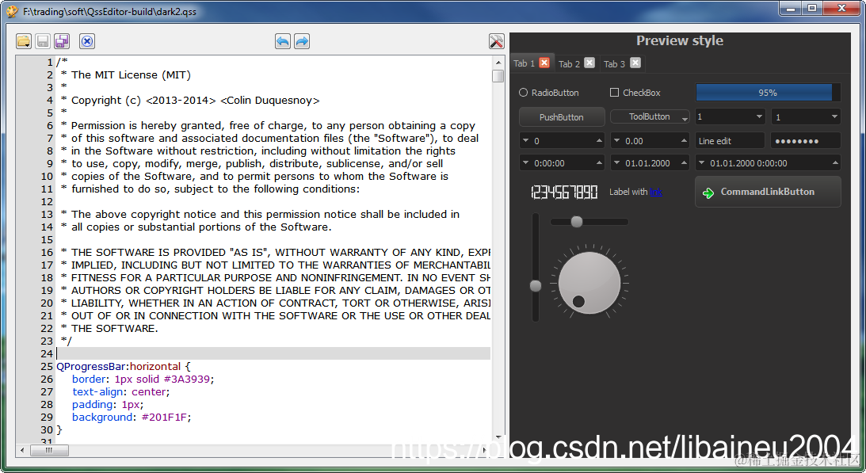Click the app icon in the title bar
866x473 pixels.
pos(12,11)
